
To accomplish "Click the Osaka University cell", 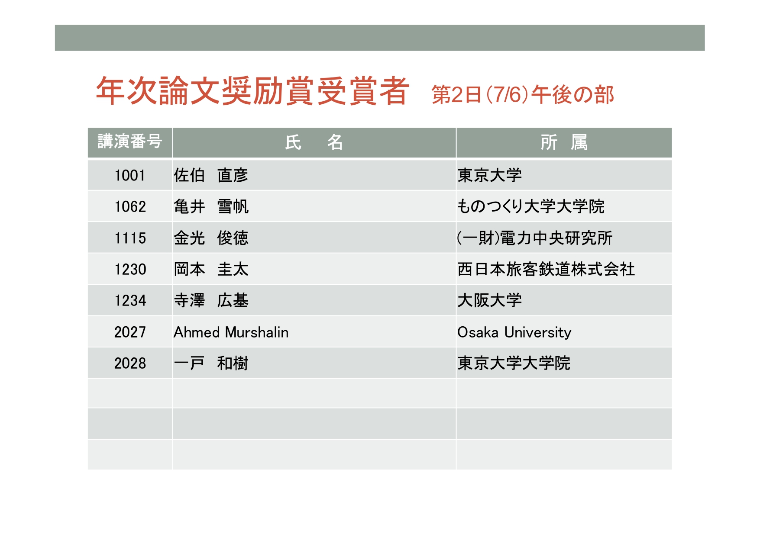I will [514, 332].
